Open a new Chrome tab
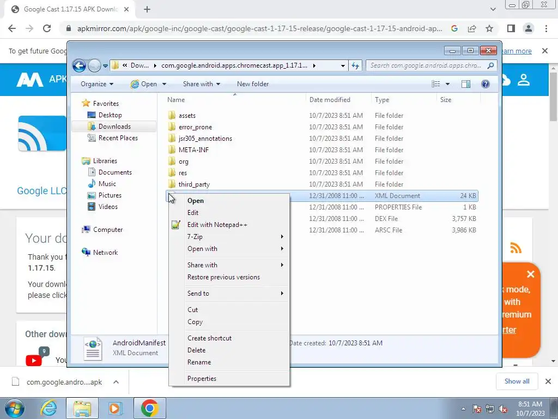Image resolution: width=558 pixels, height=419 pixels. pos(147,10)
